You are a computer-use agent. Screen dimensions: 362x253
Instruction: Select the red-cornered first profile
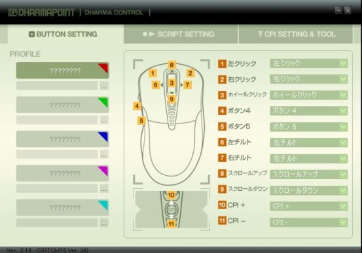pyautogui.click(x=63, y=71)
